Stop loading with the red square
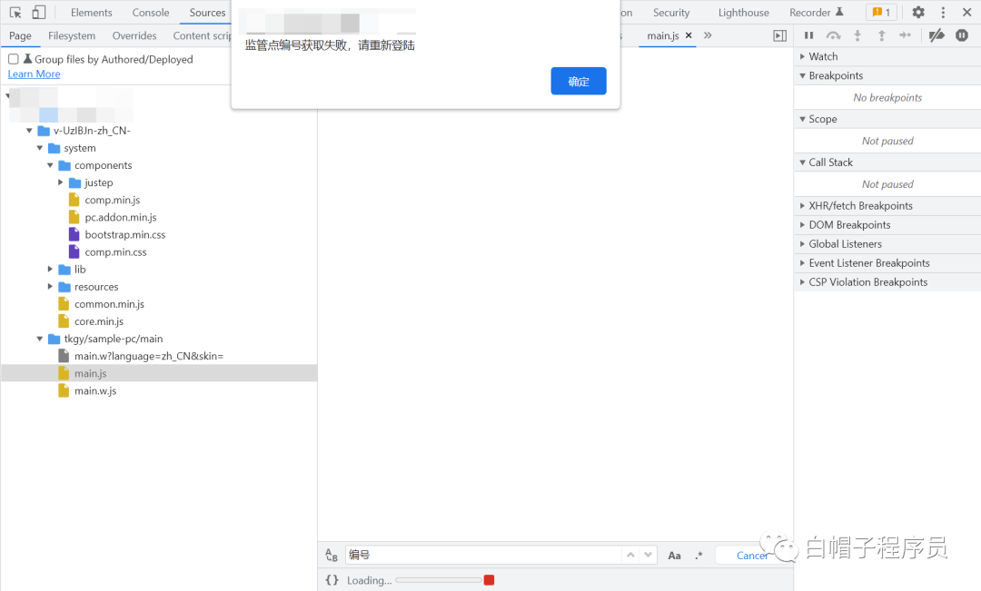 (490, 580)
